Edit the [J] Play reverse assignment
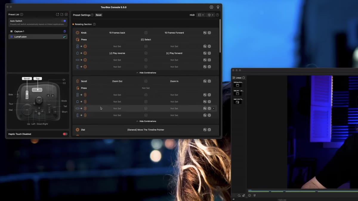358x201 pixels. 117,53
